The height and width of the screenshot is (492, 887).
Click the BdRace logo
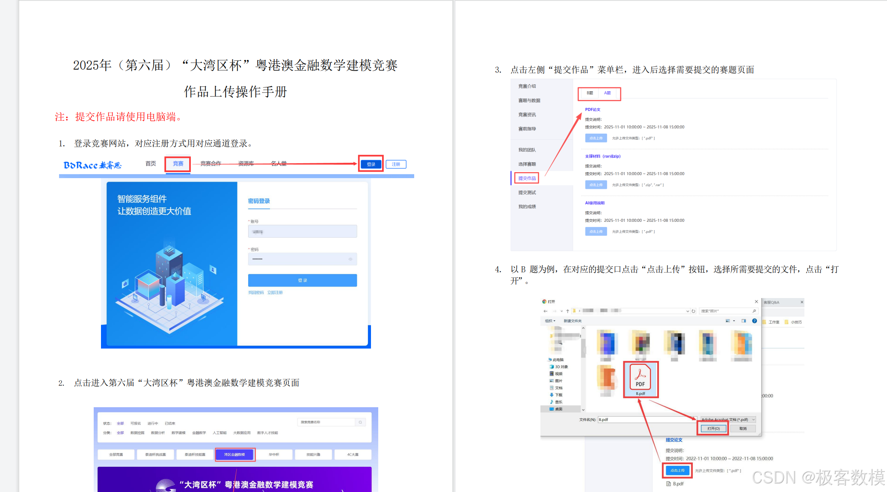[x=92, y=165]
